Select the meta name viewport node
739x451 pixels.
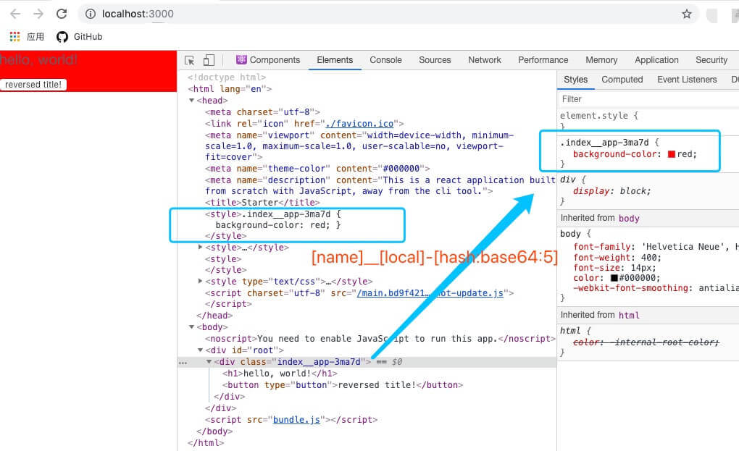pyautogui.click(x=359, y=146)
